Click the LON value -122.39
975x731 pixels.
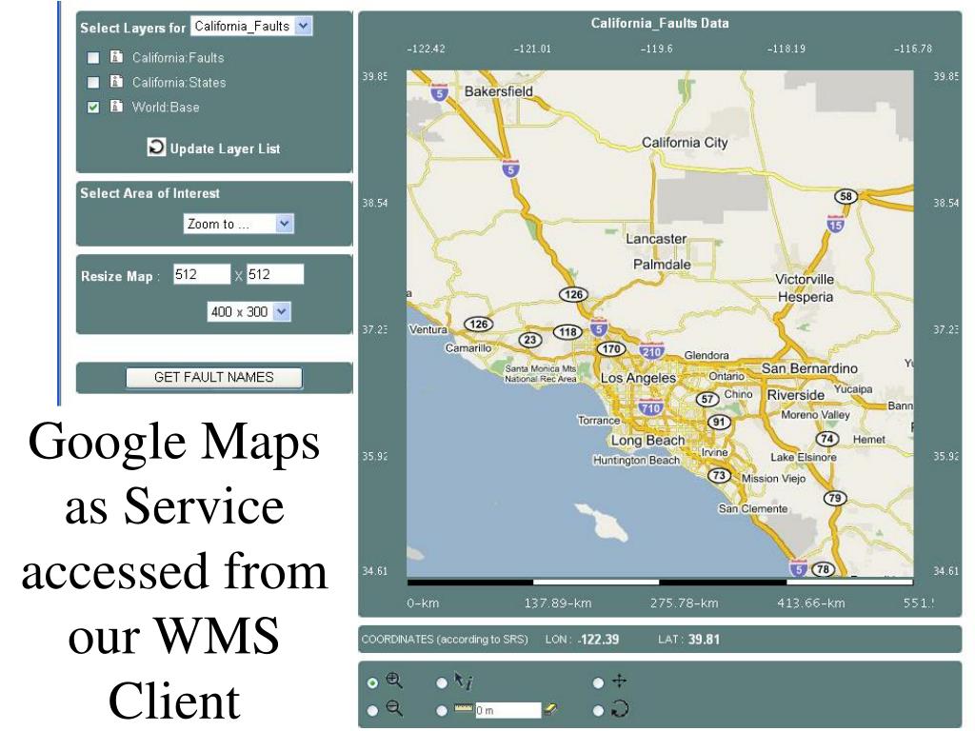(598, 639)
